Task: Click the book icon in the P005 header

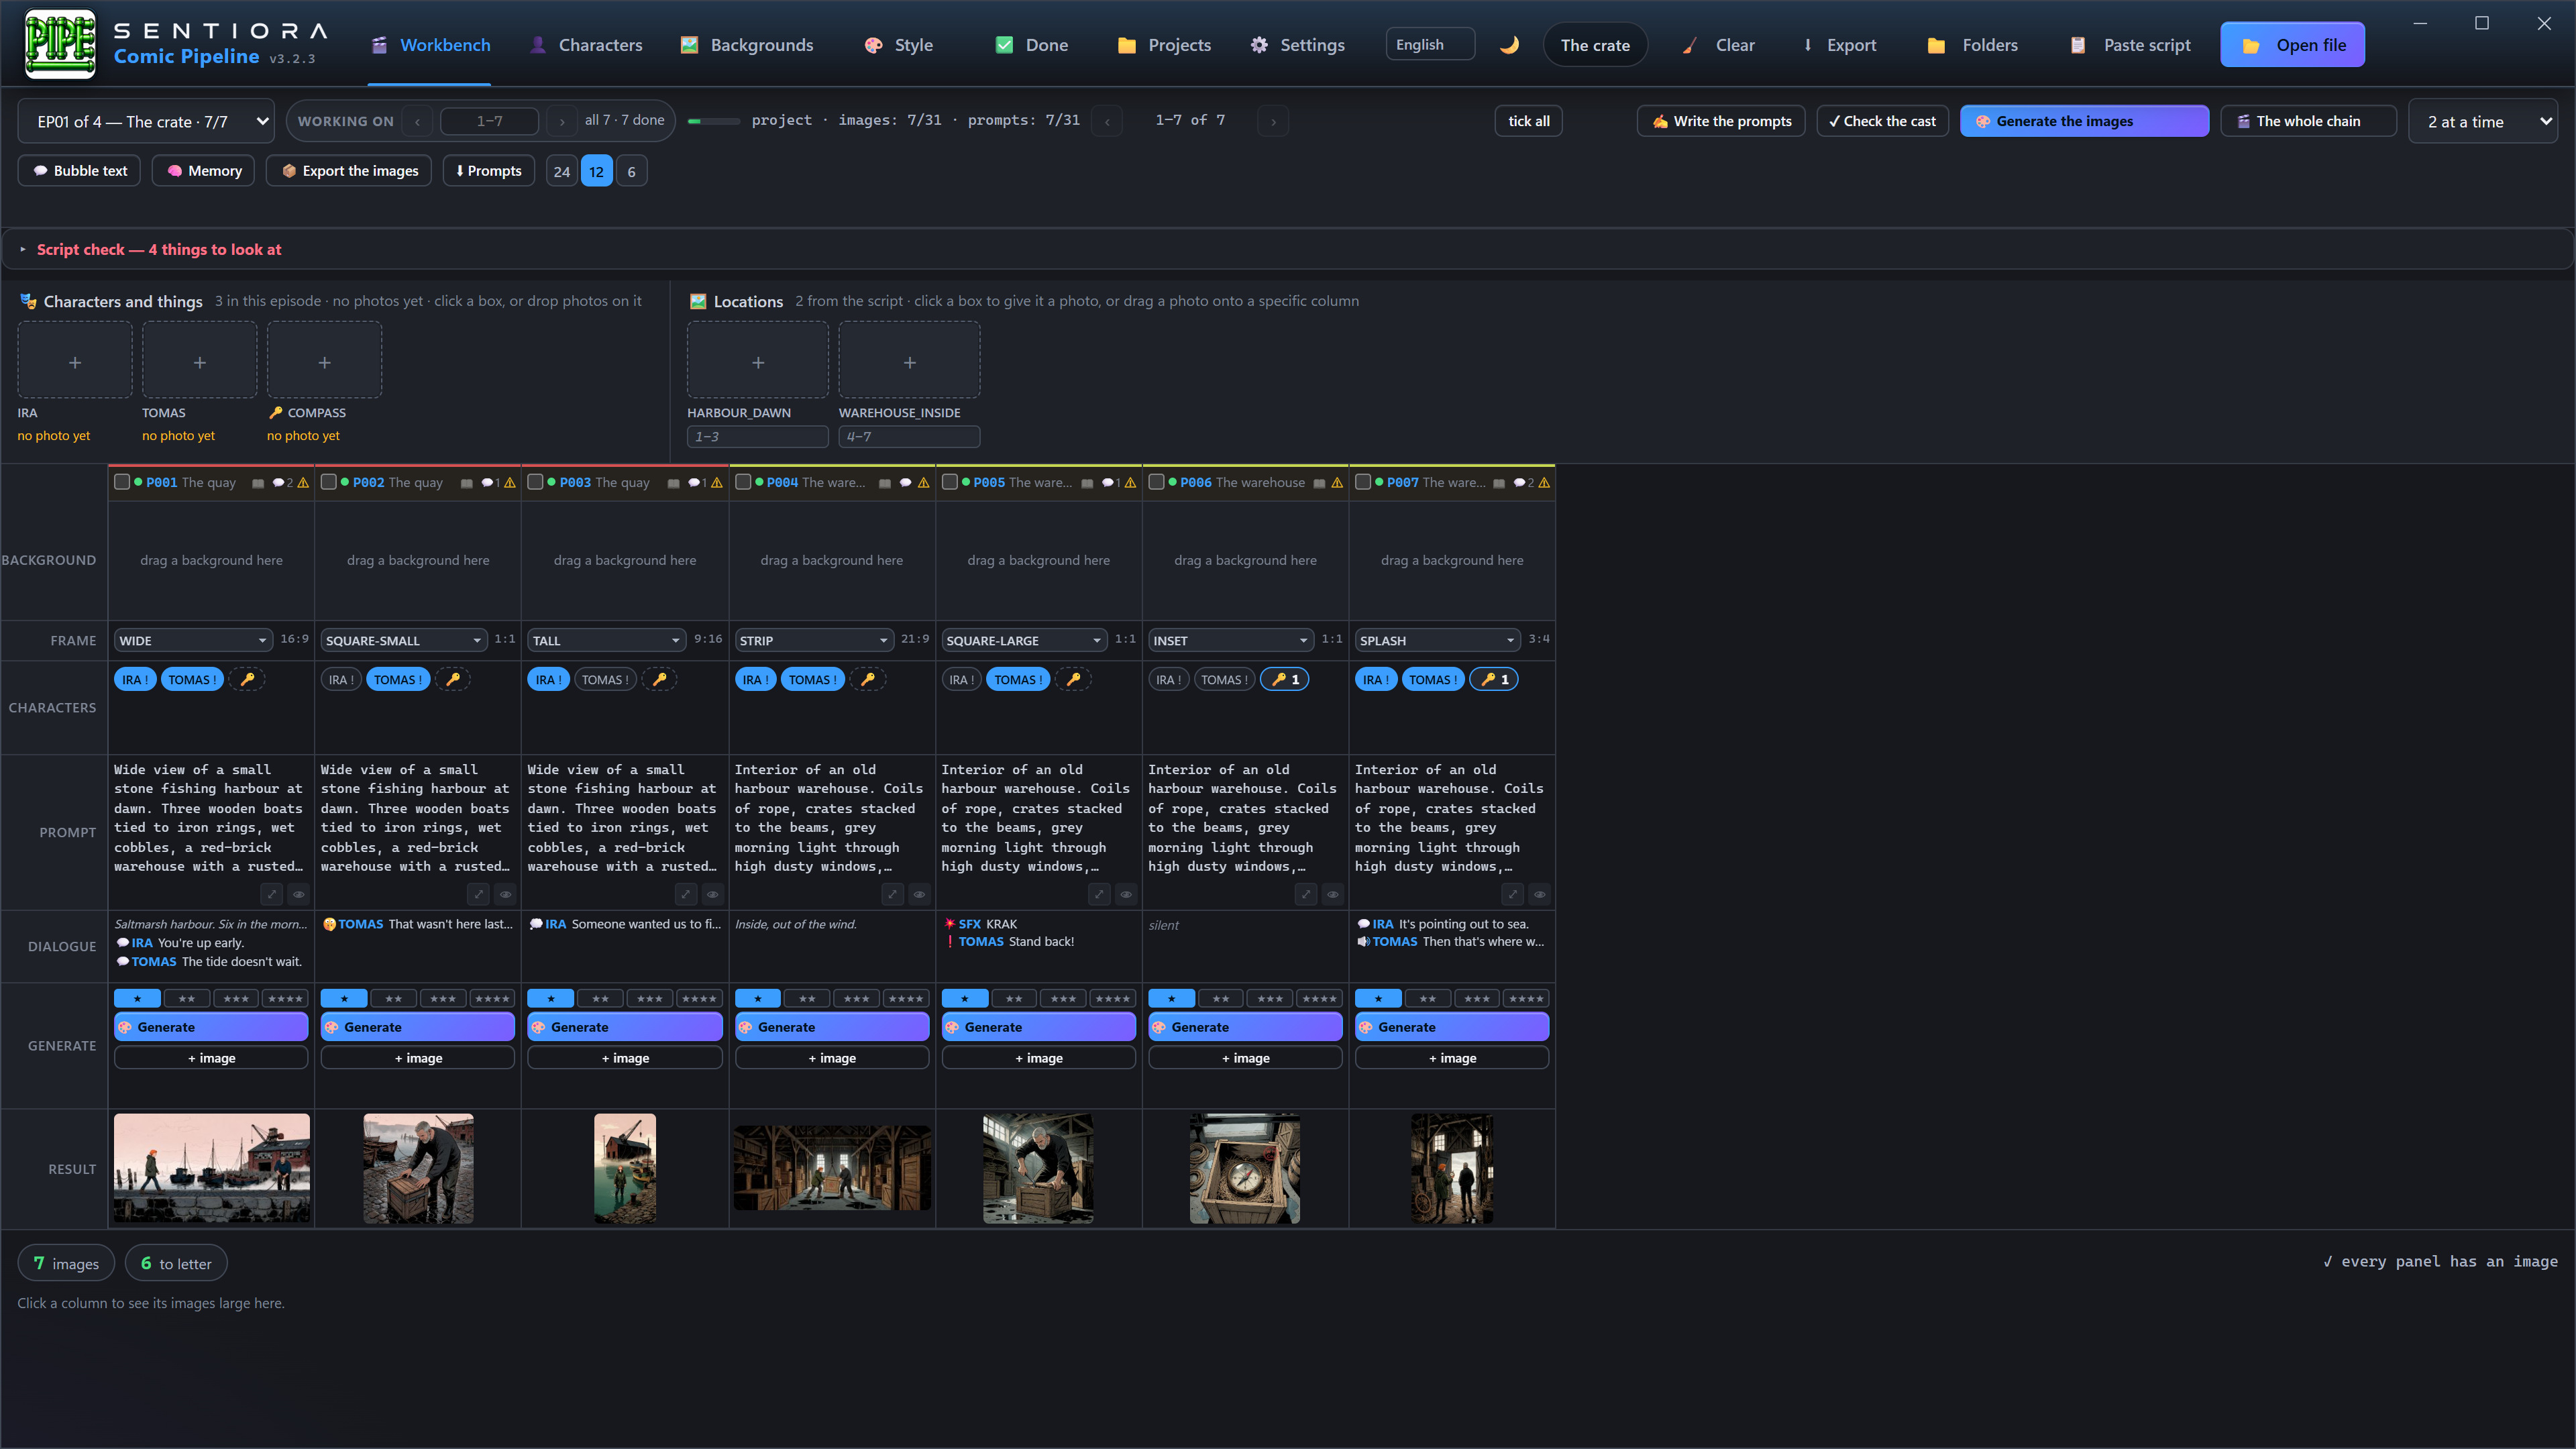Action: pos(1087,483)
